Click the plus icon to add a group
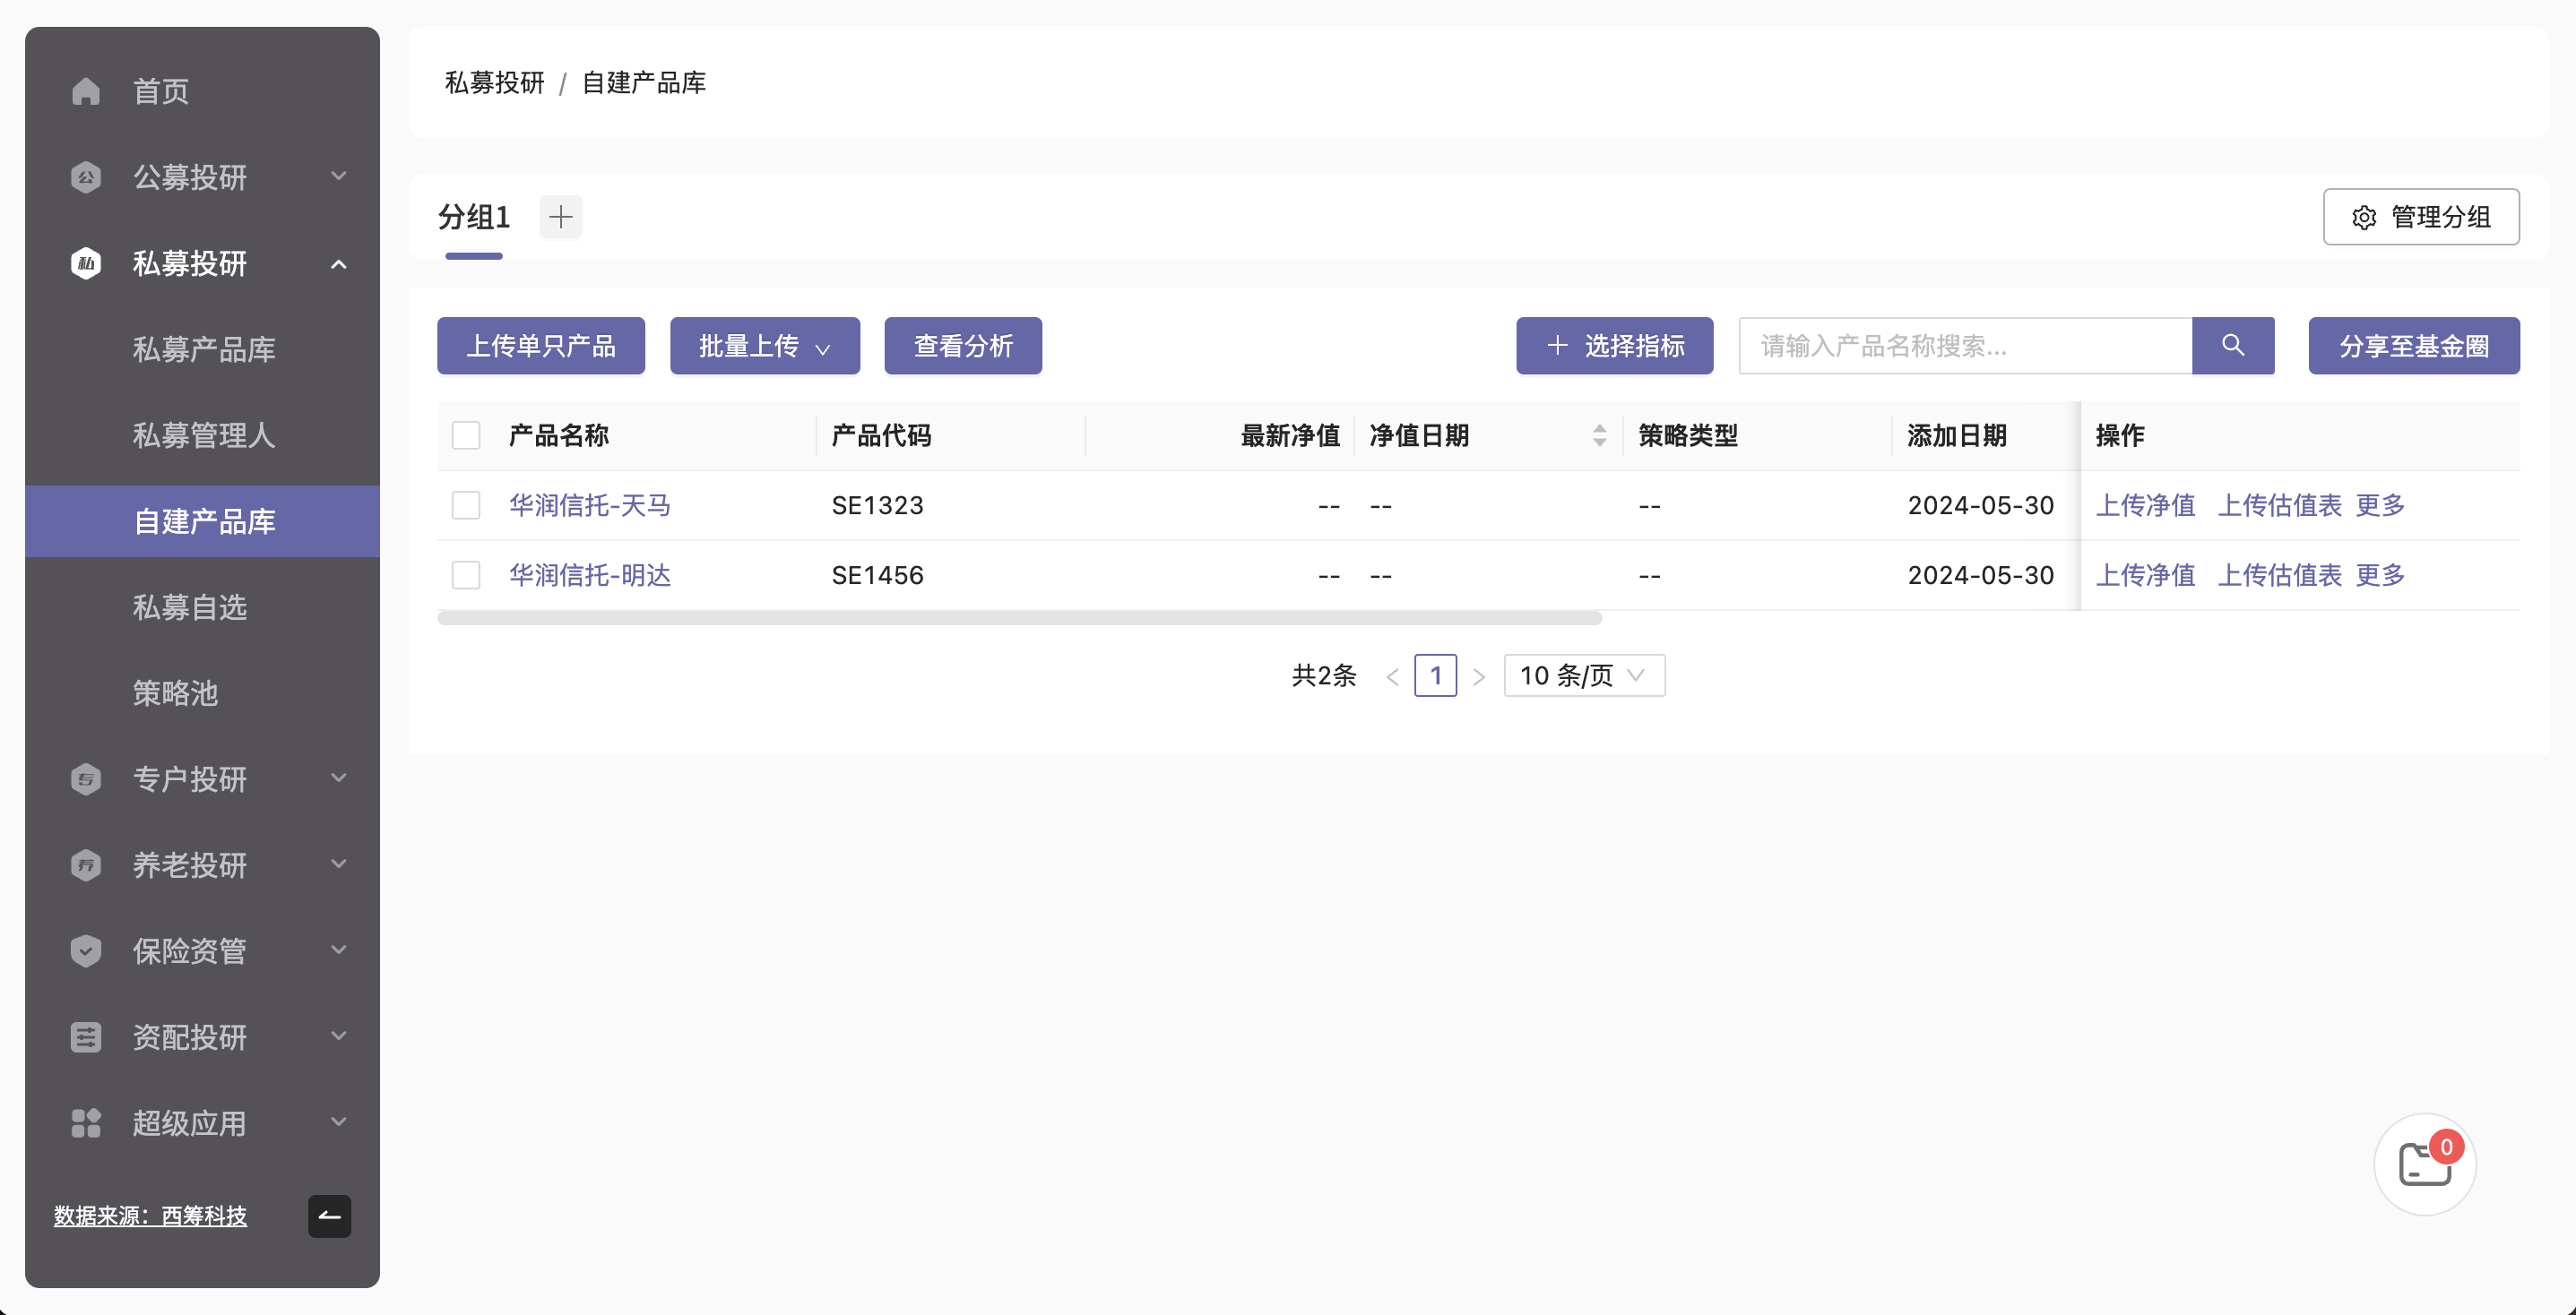 [560, 217]
